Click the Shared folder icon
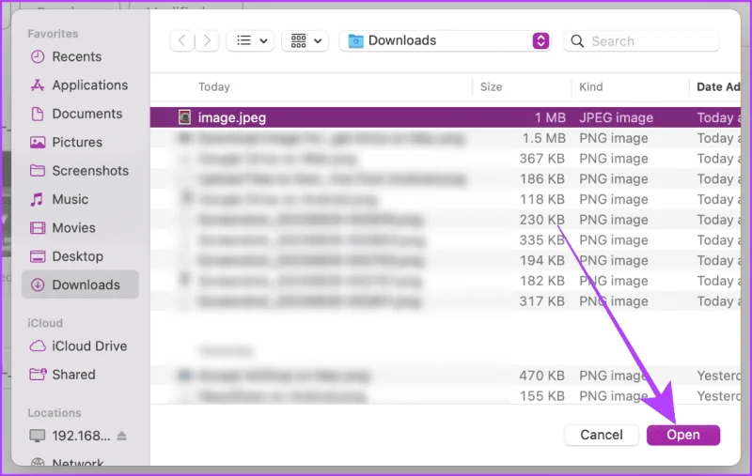 tap(38, 374)
